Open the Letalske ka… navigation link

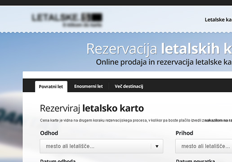(219, 20)
